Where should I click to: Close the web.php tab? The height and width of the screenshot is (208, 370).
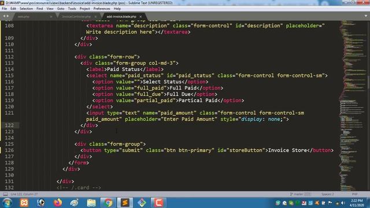click(x=51, y=17)
